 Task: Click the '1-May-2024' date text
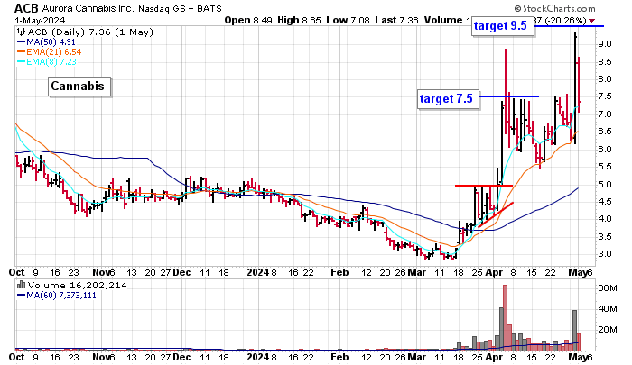tap(40, 20)
